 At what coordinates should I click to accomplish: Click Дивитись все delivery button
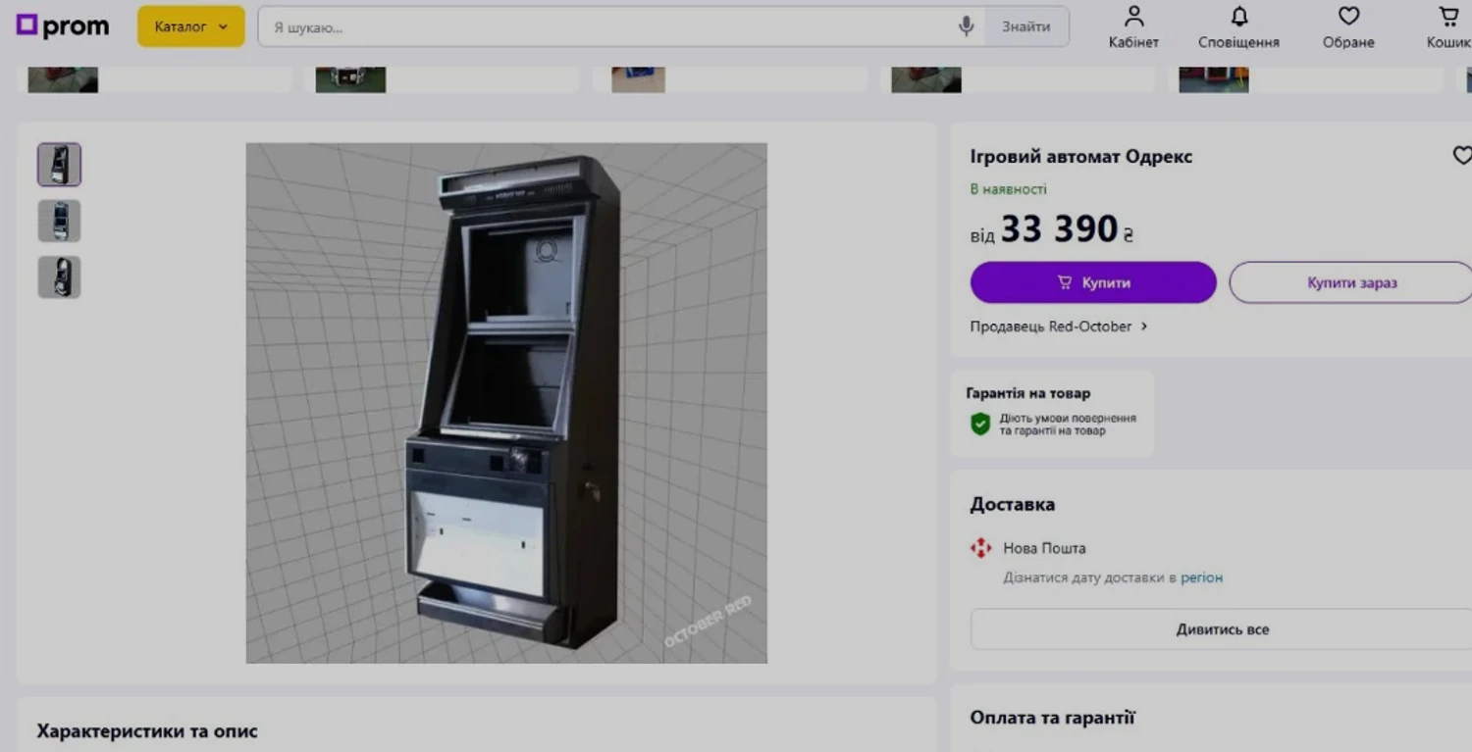tap(1222, 629)
